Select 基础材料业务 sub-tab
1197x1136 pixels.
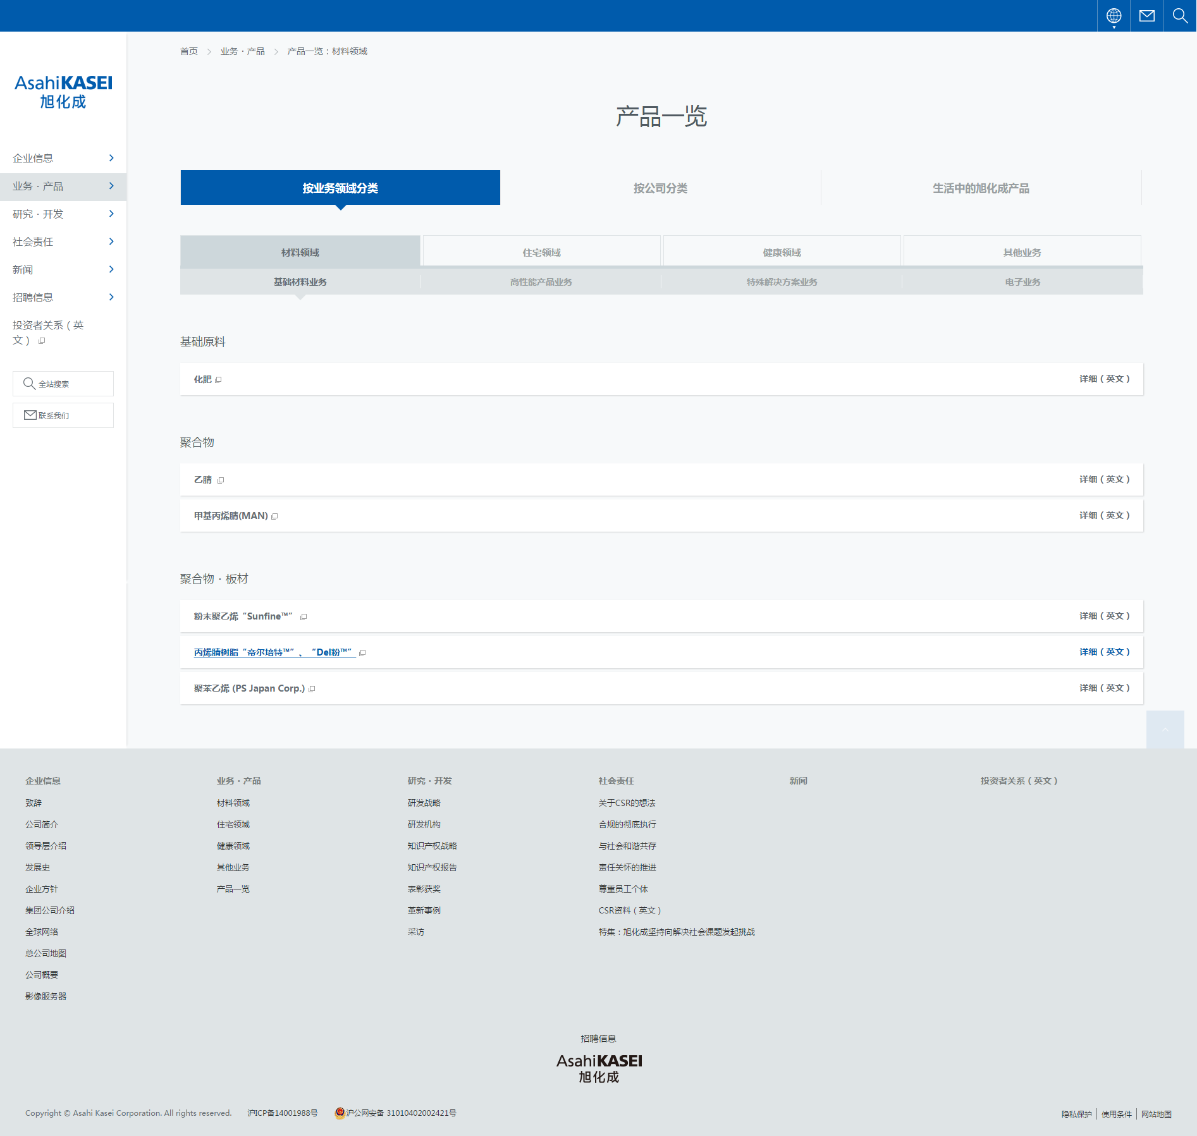(300, 282)
